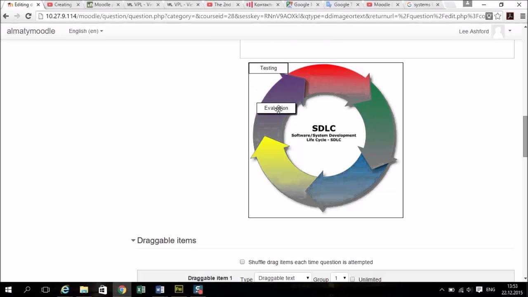Reload the page with refresh icon
Viewport: 528px width, 297px height.
pyautogui.click(x=28, y=16)
